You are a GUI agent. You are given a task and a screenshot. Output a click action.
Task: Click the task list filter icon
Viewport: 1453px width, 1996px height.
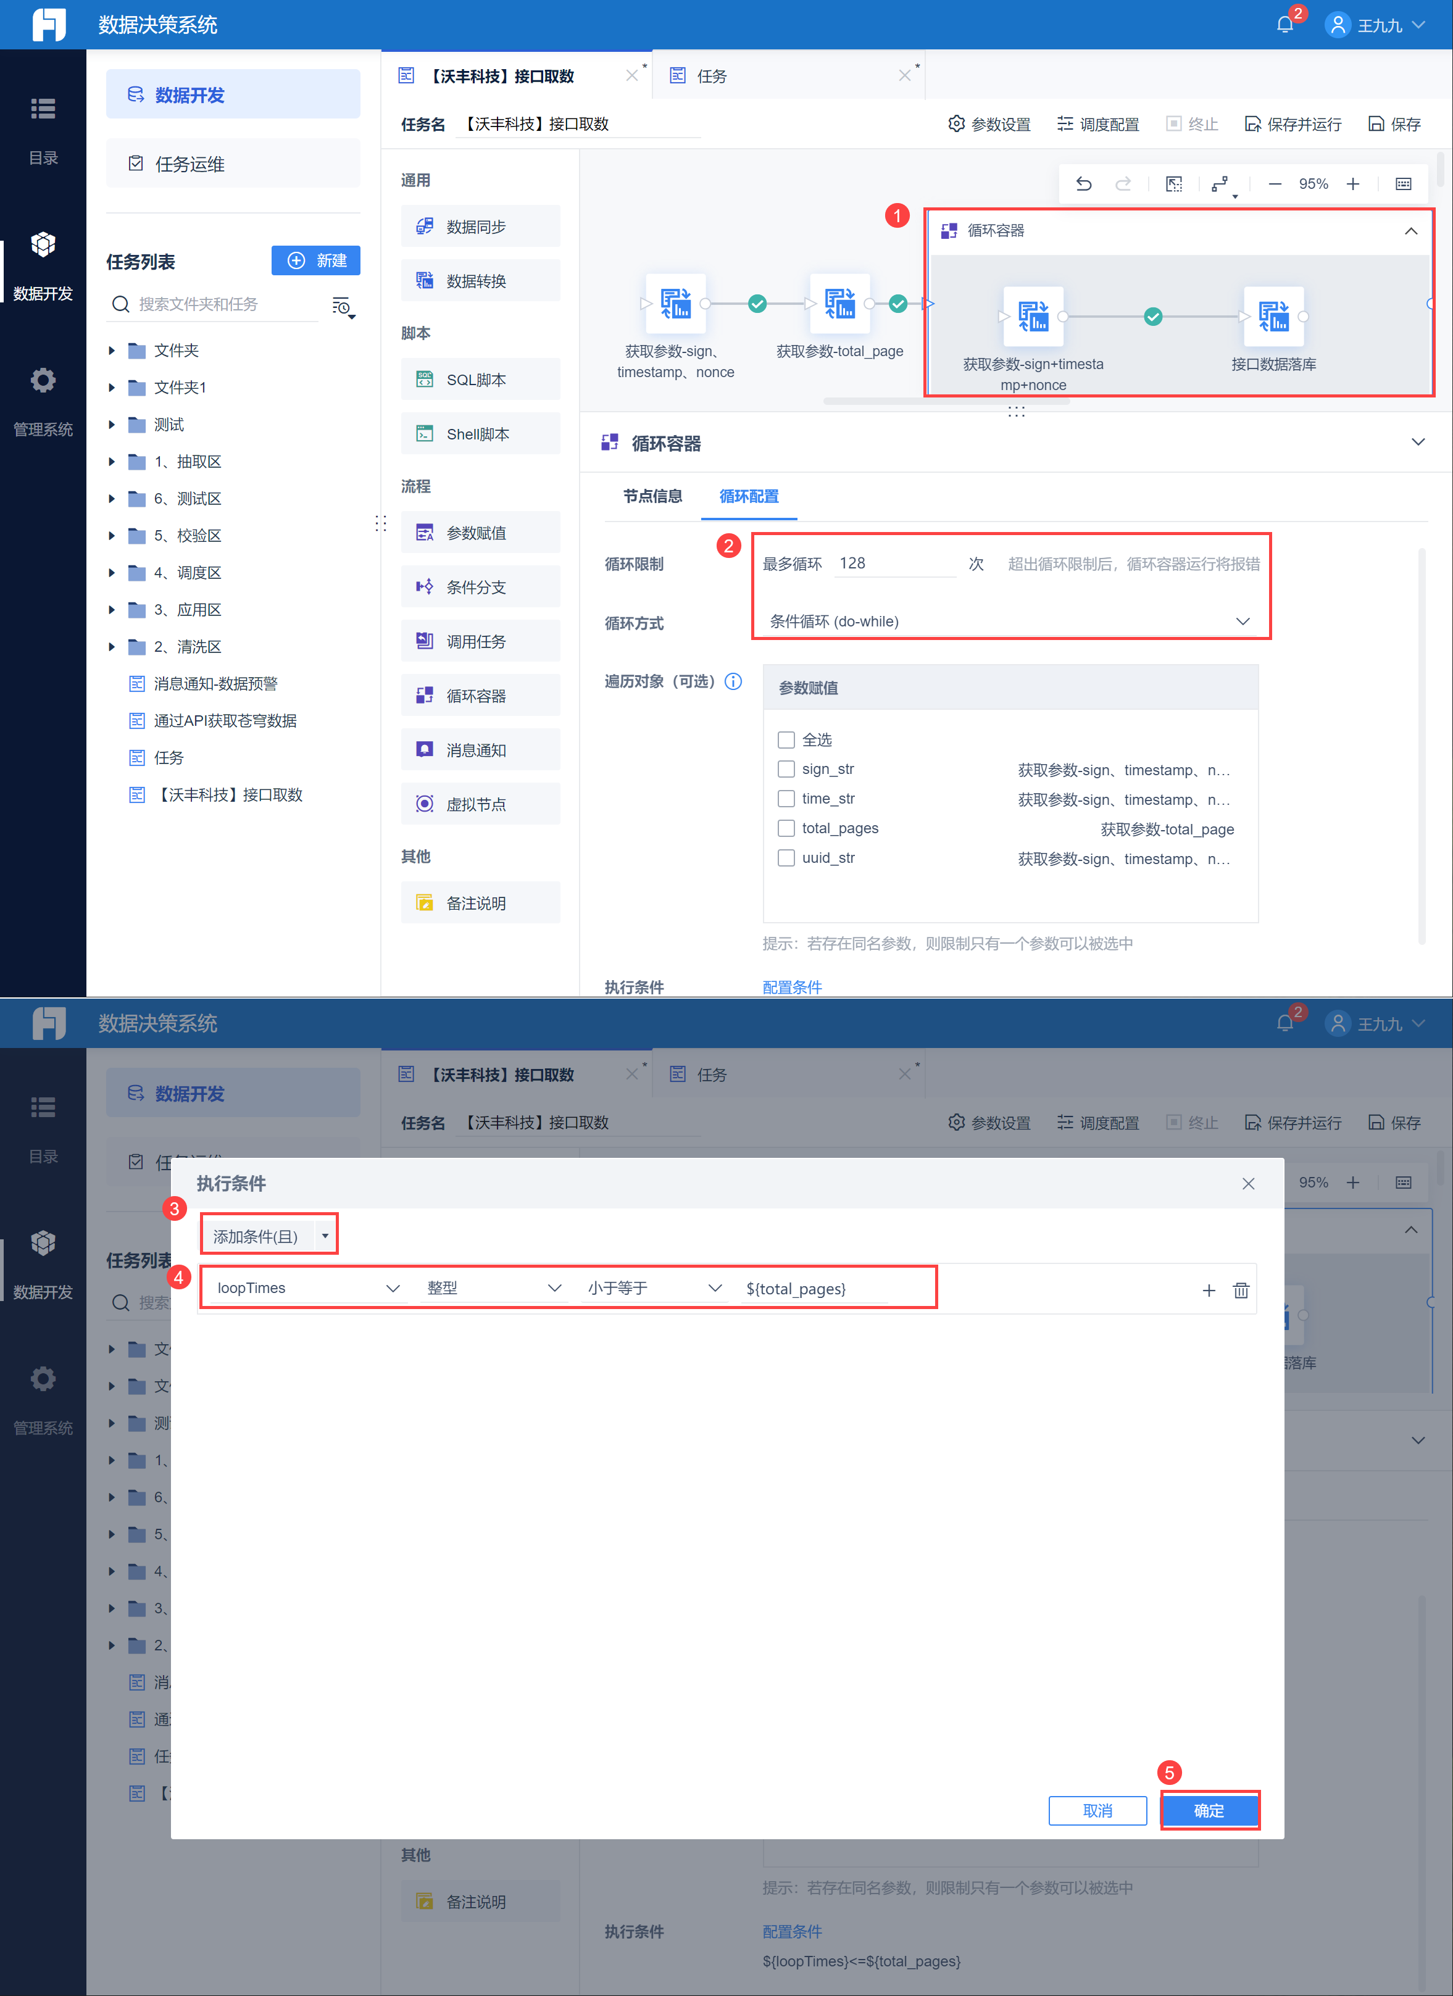click(341, 306)
